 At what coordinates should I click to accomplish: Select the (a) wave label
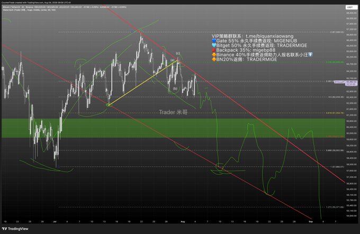[173, 60]
